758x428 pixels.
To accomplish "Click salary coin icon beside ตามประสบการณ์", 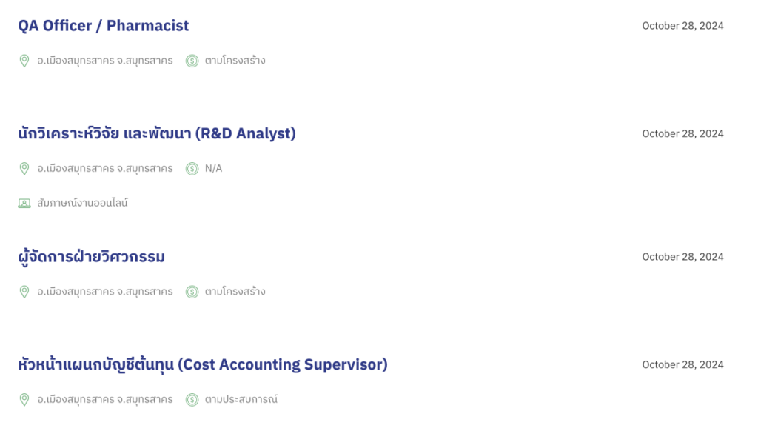I will click(x=192, y=400).
